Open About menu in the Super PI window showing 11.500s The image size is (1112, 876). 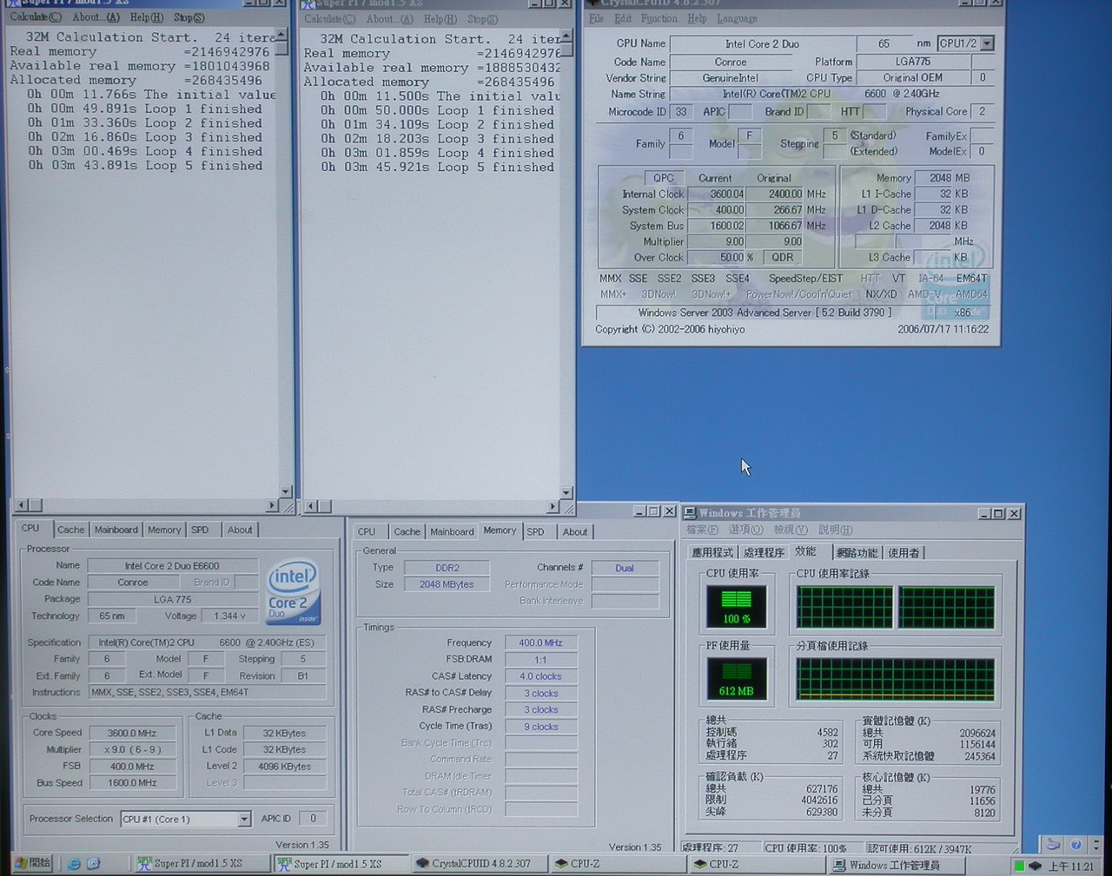point(390,19)
